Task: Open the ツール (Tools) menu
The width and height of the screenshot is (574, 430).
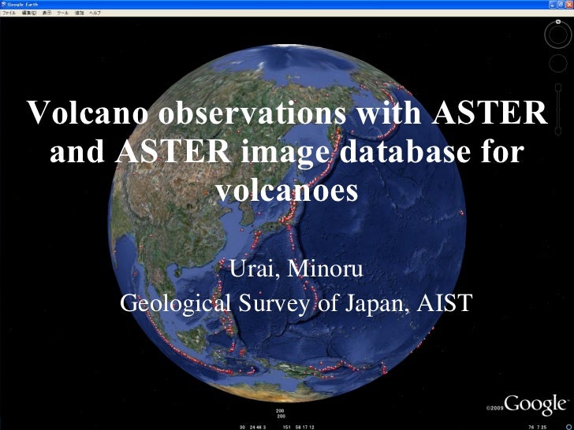Action: click(x=62, y=13)
